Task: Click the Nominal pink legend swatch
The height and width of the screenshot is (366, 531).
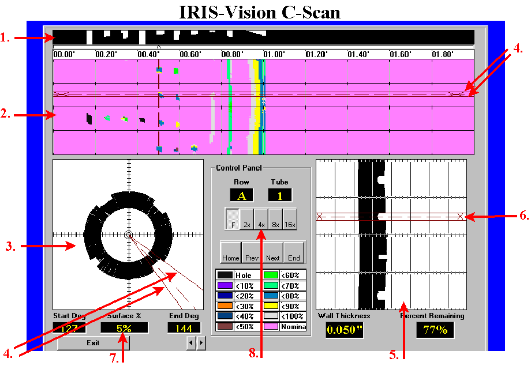Action: [271, 326]
